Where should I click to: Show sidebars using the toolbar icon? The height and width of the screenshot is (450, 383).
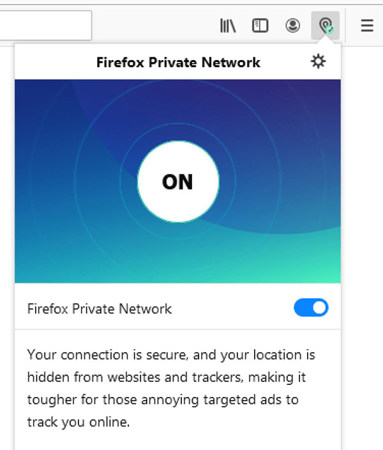coord(260,26)
